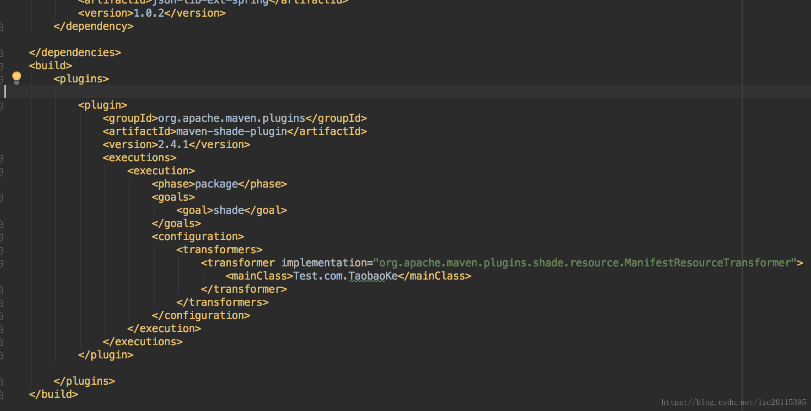Screen dimensions: 811x411
Task: Click the </transformer> closing tag
Action: (x=244, y=289)
